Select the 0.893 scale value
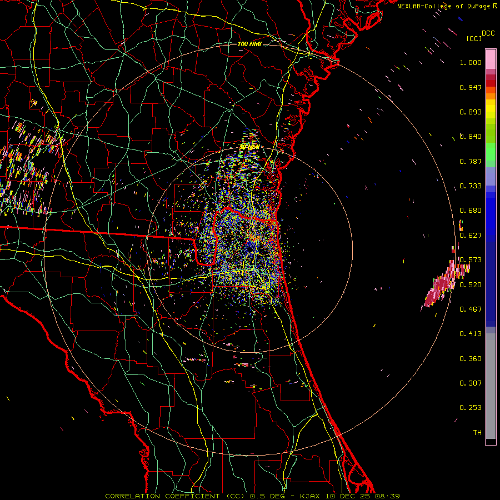 point(471,112)
